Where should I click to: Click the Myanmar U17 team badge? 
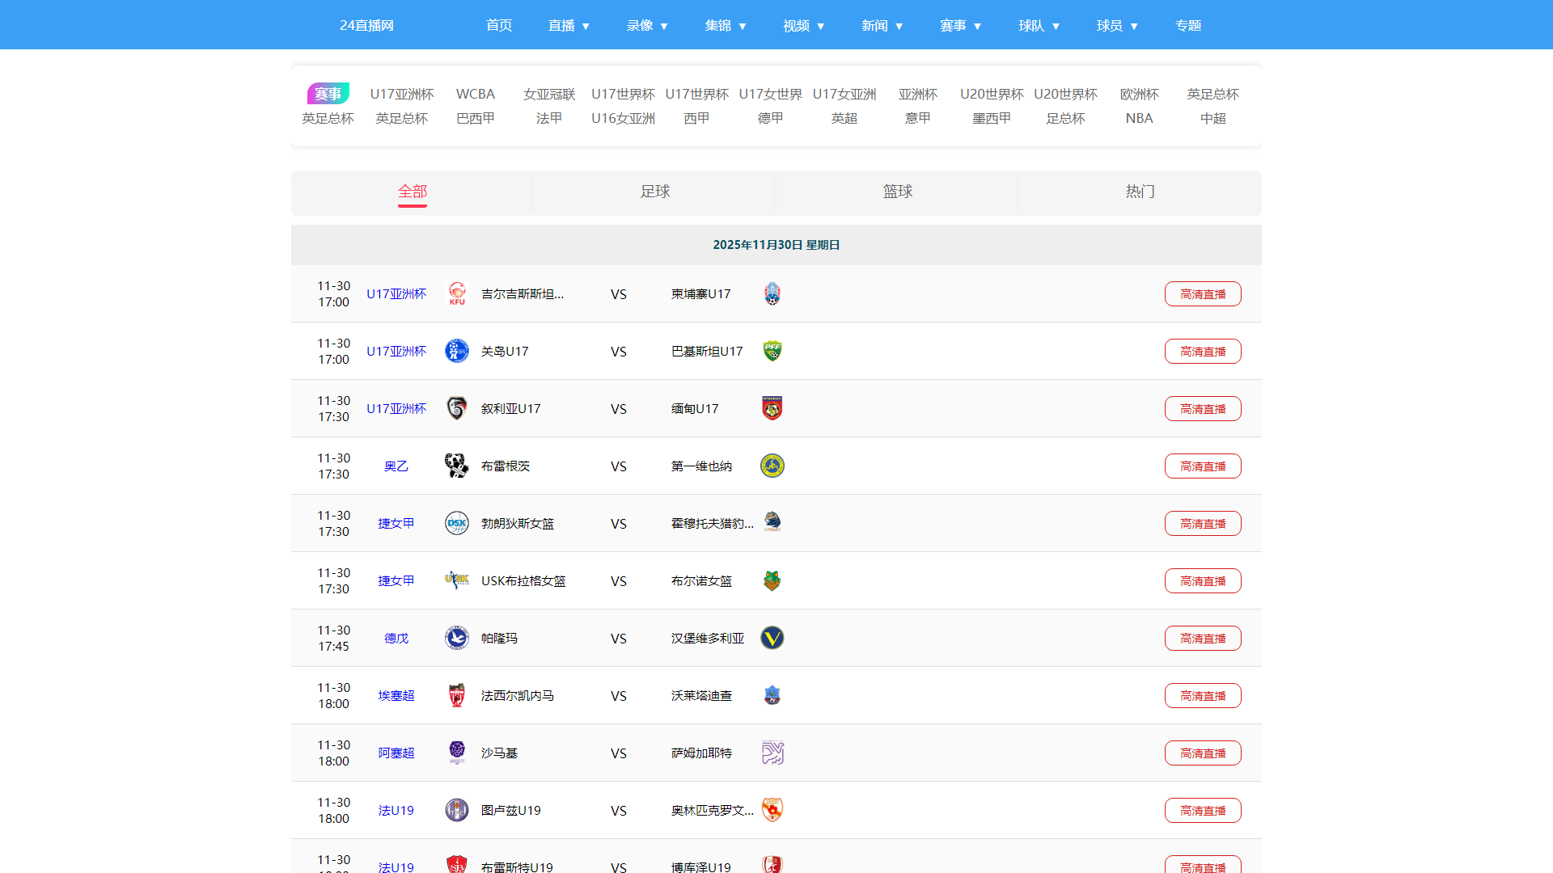tap(772, 408)
